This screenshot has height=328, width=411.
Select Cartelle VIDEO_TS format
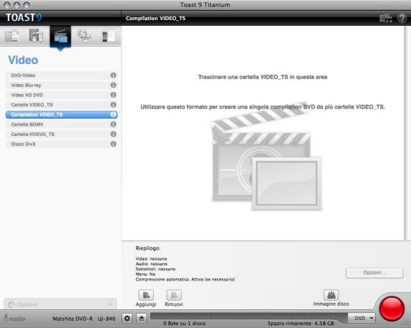[61, 105]
